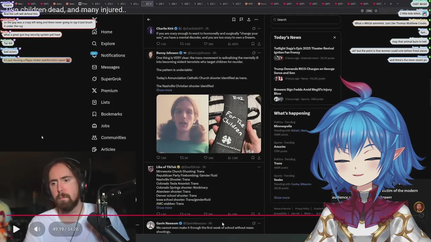View analytics of Charlie Kirk's post (497K)
Viewport: 431px width, 242px height.
[x=233, y=44]
